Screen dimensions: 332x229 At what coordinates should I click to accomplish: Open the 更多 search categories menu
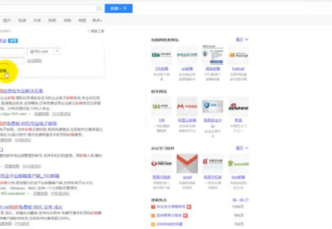point(98,20)
